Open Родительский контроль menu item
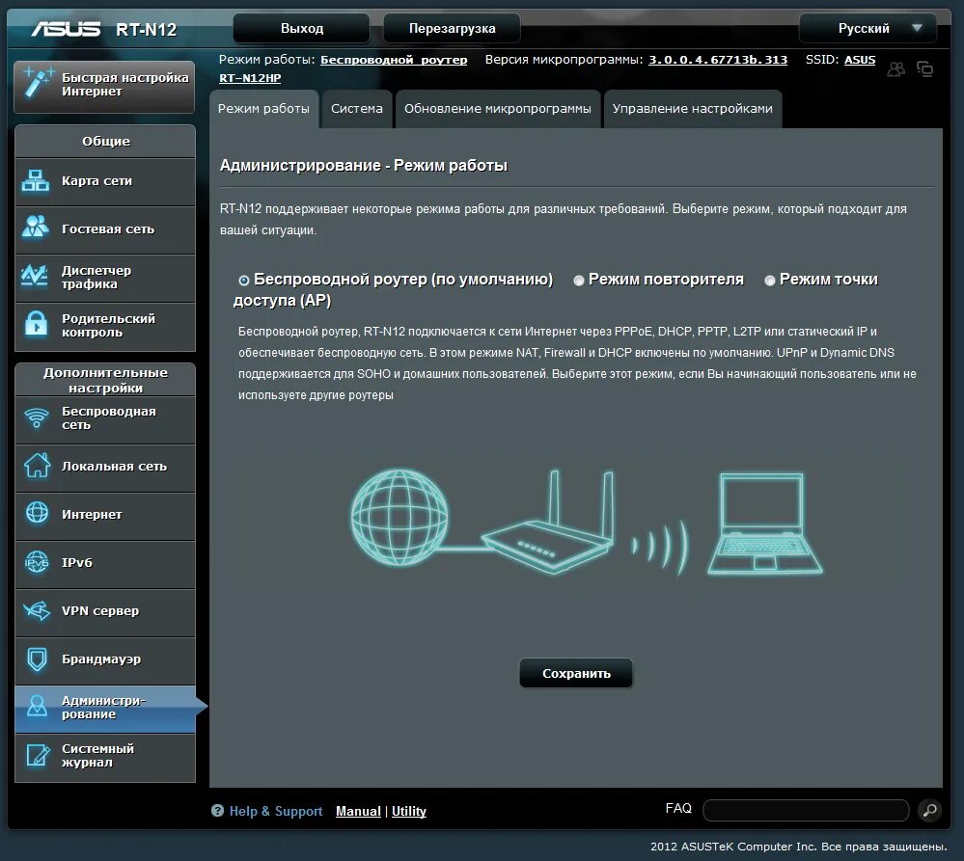964x861 pixels. click(x=105, y=326)
